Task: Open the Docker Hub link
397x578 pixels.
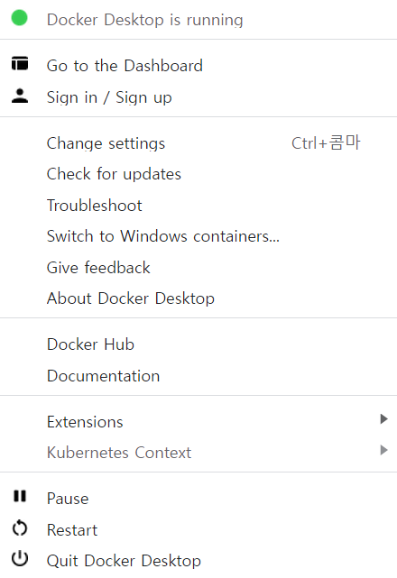Action: 198,344
